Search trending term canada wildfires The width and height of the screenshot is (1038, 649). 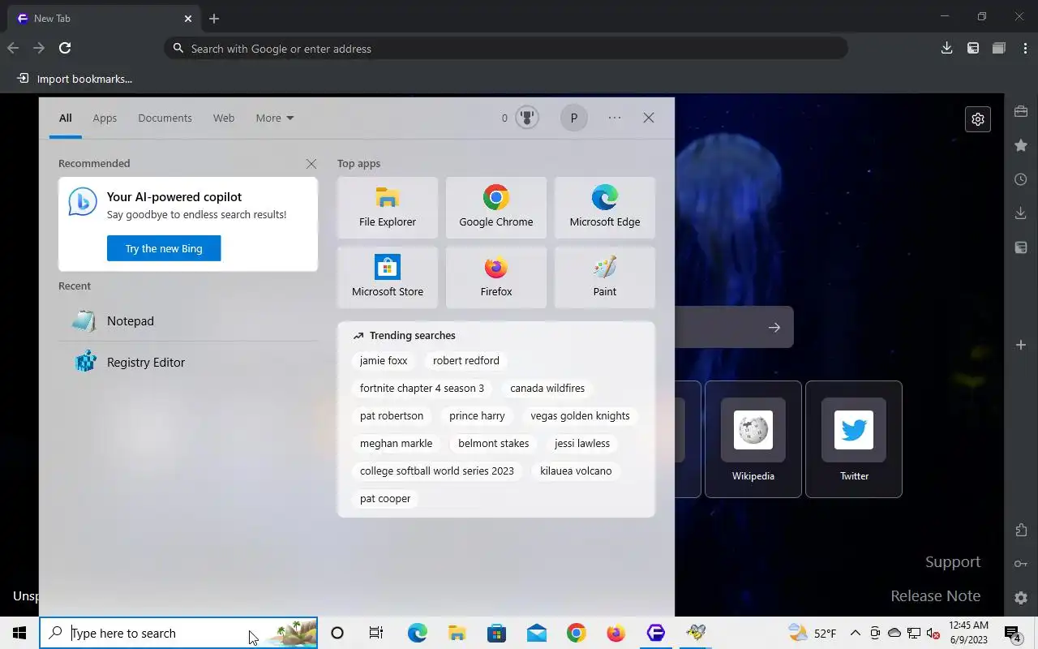tap(547, 388)
